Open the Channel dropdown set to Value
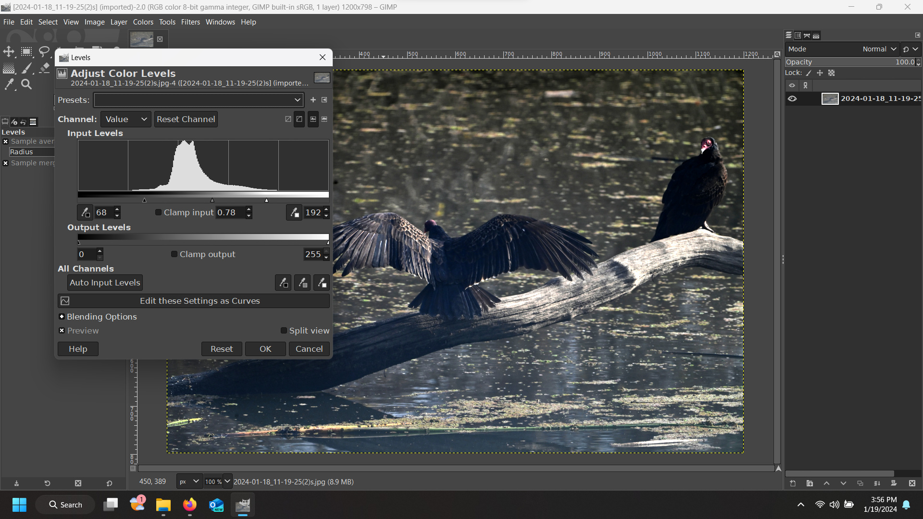Image resolution: width=923 pixels, height=519 pixels. tap(126, 119)
